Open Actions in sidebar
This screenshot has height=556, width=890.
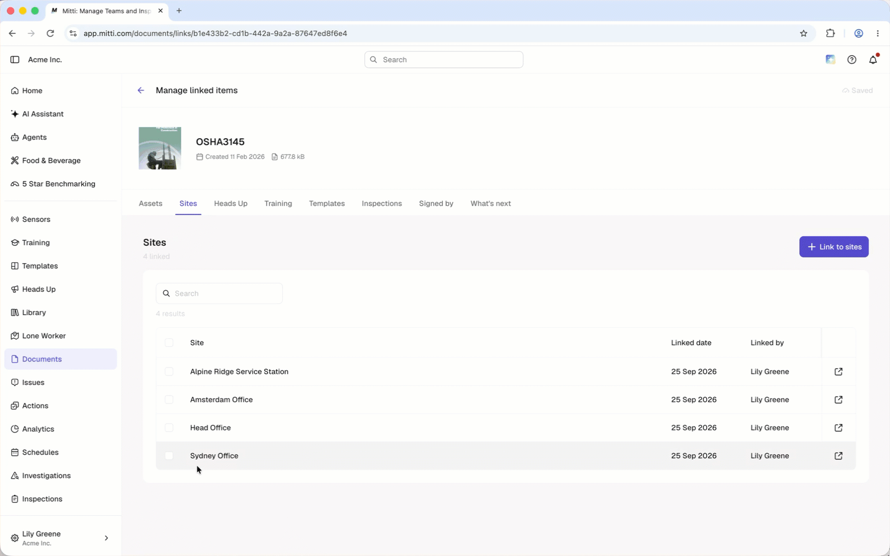60,406
